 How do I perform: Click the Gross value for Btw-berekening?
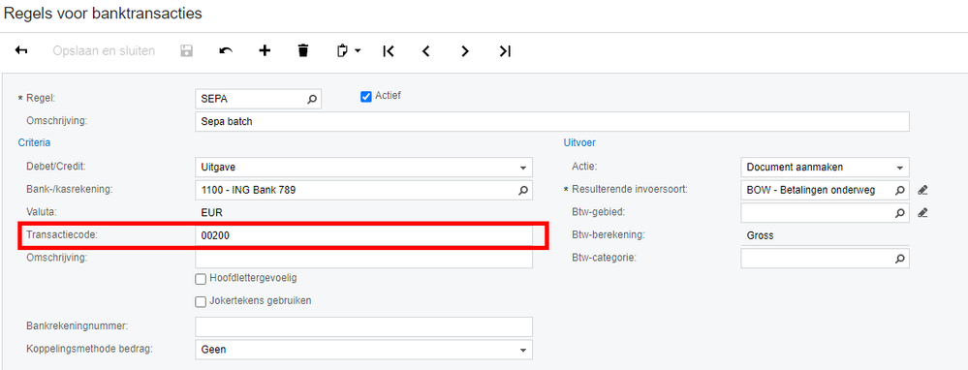760,235
